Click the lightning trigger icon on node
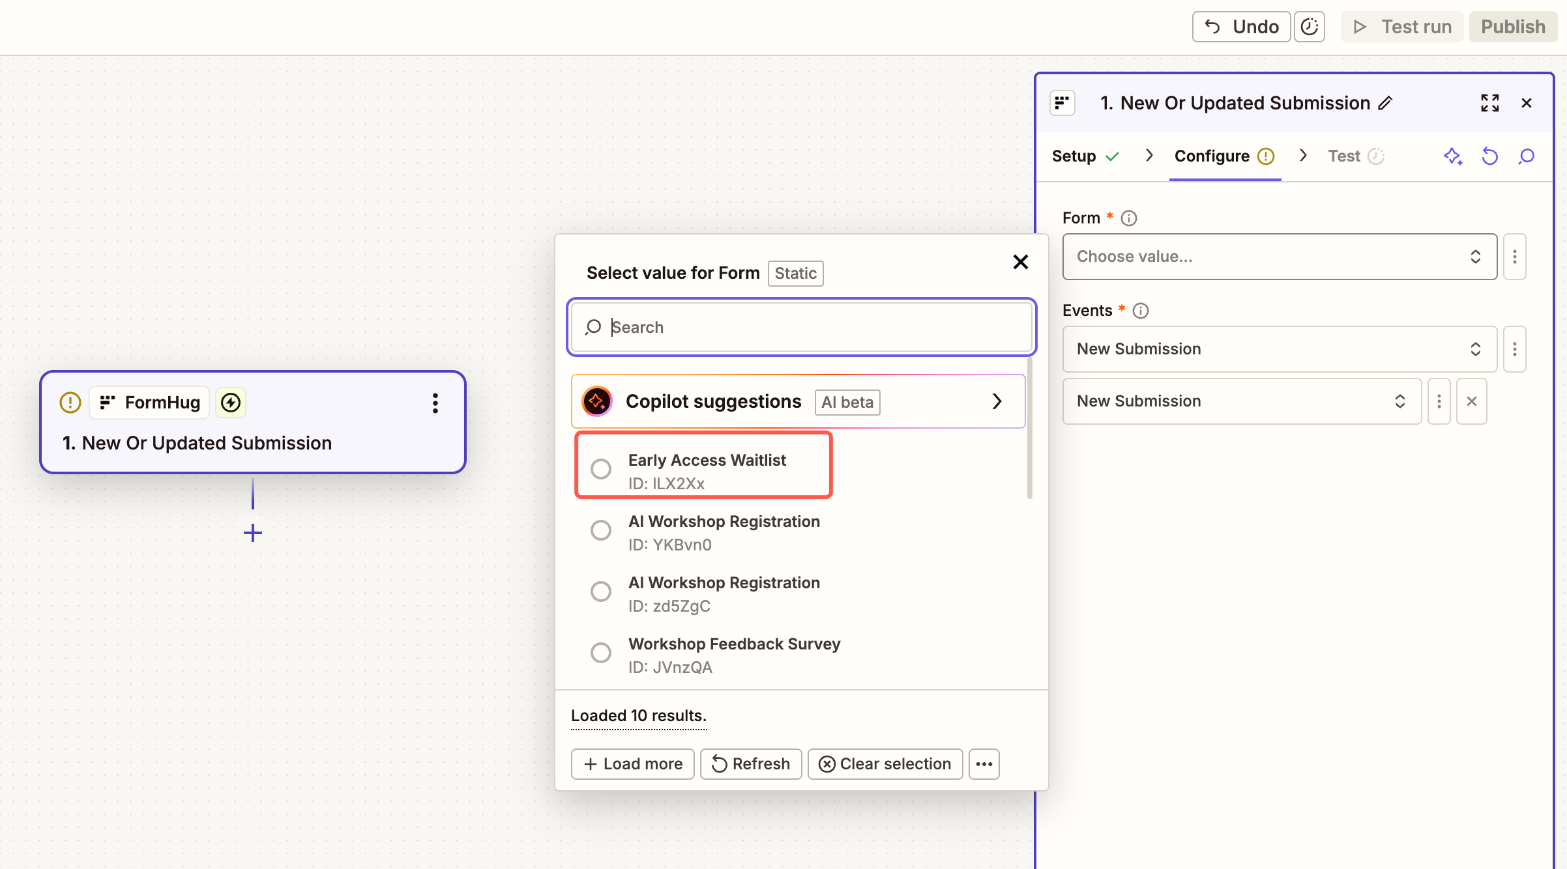Image resolution: width=1567 pixels, height=869 pixels. tap(231, 403)
